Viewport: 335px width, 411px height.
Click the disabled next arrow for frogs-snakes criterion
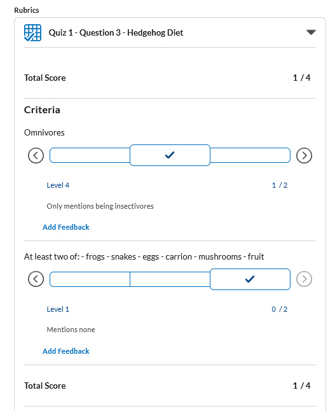[x=304, y=279]
